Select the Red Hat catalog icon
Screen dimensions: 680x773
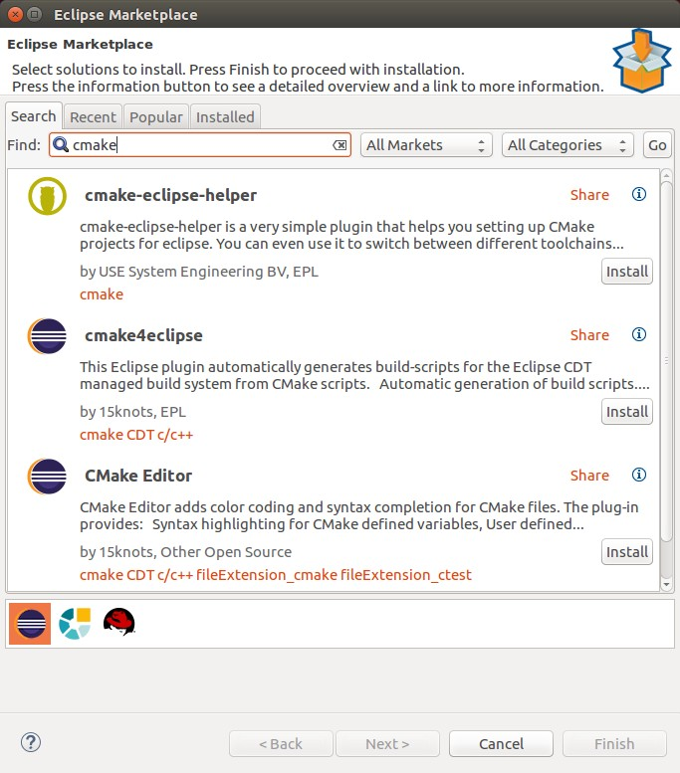pyautogui.click(x=119, y=622)
